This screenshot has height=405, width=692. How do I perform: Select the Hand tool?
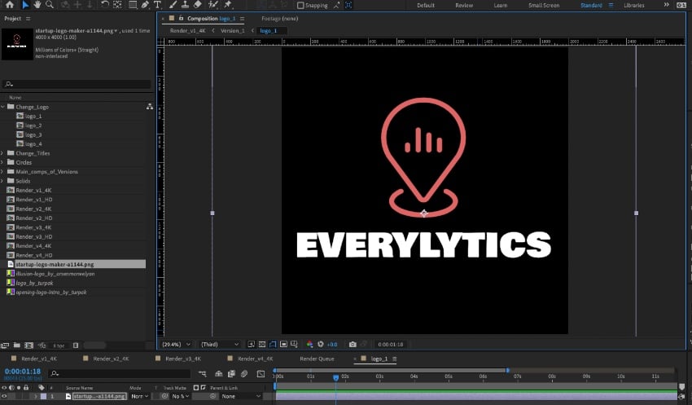(x=37, y=5)
